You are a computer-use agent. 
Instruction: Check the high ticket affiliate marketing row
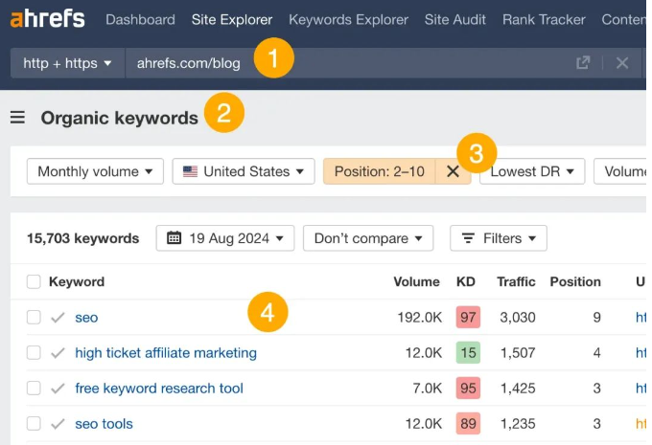34,352
